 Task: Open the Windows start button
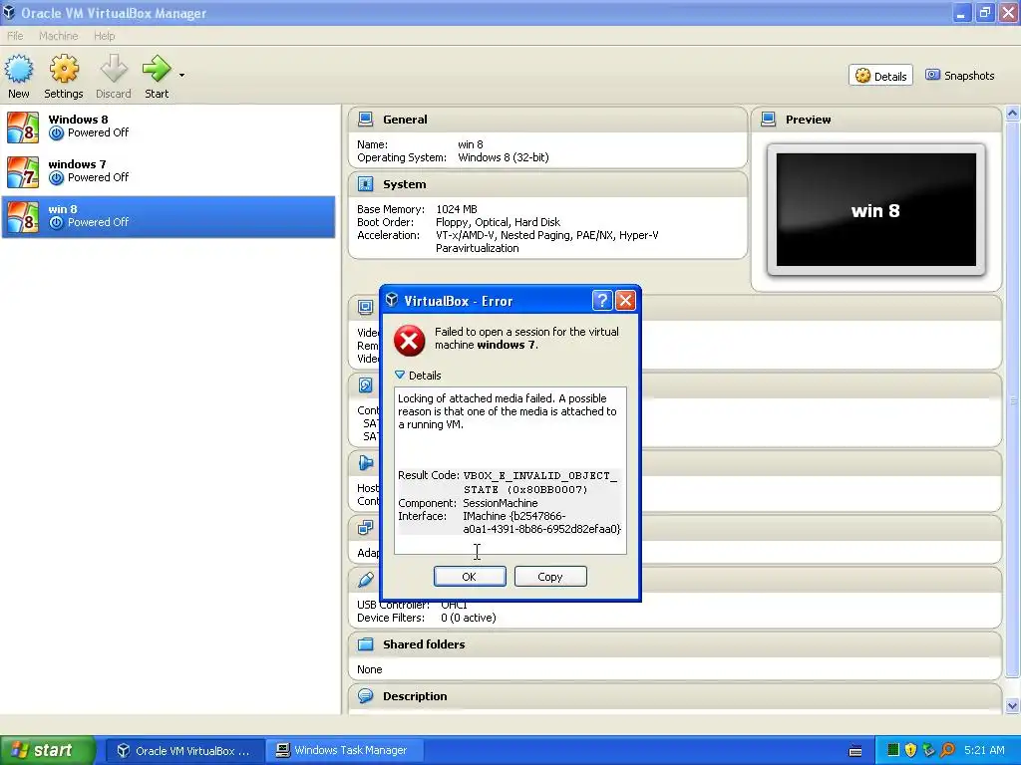click(48, 750)
